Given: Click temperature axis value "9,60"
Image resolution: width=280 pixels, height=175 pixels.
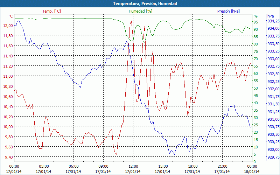Looking at the screenshot, I should pos(9,147).
